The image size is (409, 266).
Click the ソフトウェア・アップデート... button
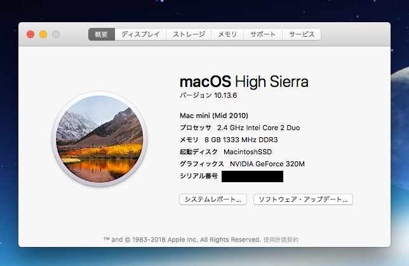tap(303, 199)
